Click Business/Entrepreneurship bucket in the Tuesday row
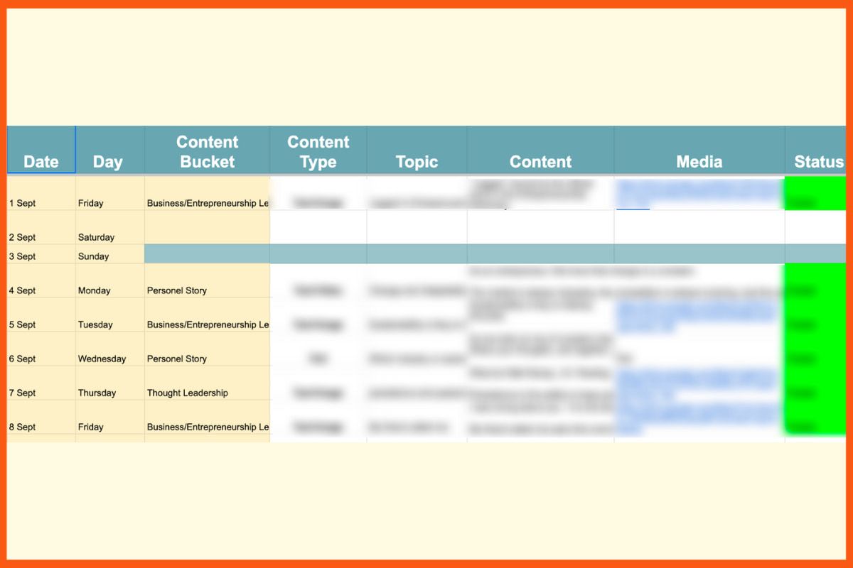This screenshot has width=853, height=568. 208,315
